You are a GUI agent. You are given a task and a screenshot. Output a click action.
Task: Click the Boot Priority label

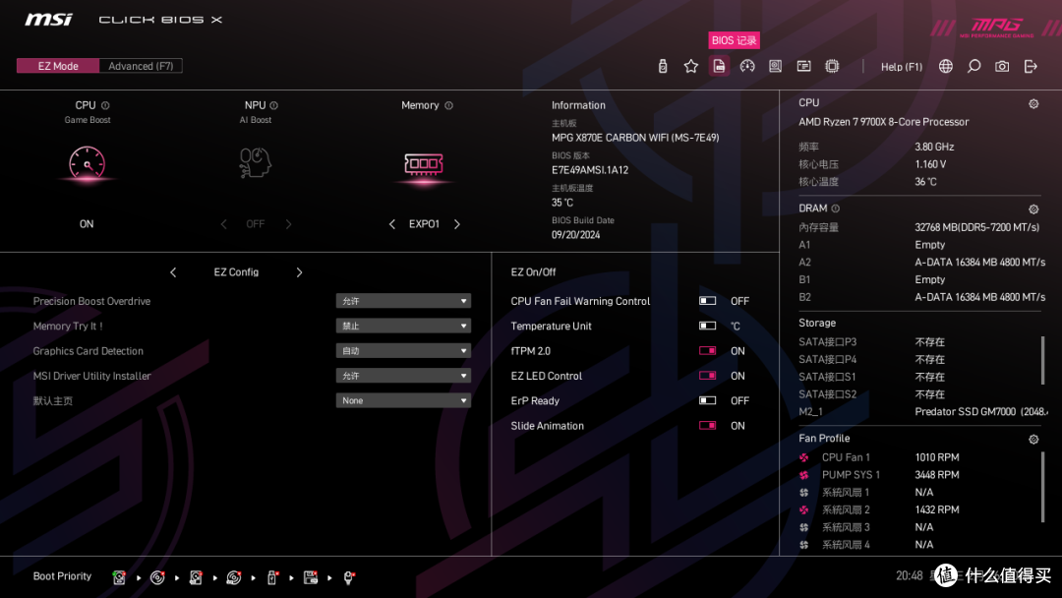pyautogui.click(x=62, y=576)
